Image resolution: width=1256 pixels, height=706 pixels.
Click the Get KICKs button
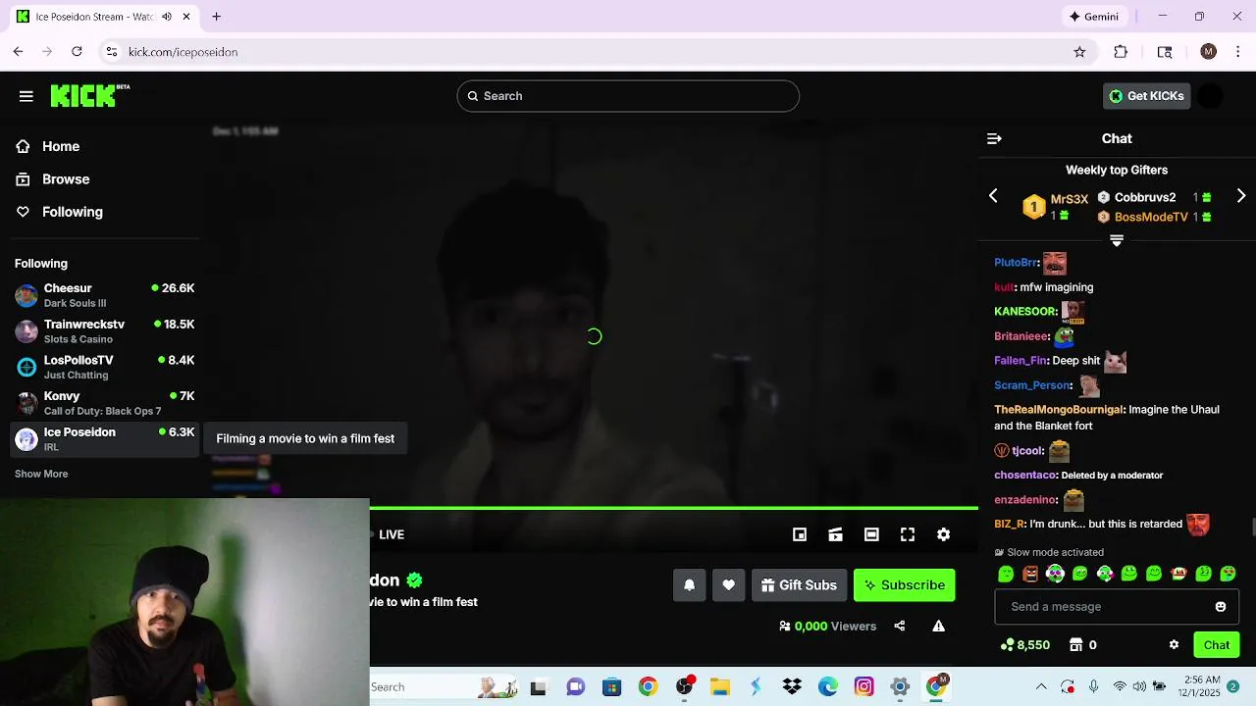tap(1146, 96)
